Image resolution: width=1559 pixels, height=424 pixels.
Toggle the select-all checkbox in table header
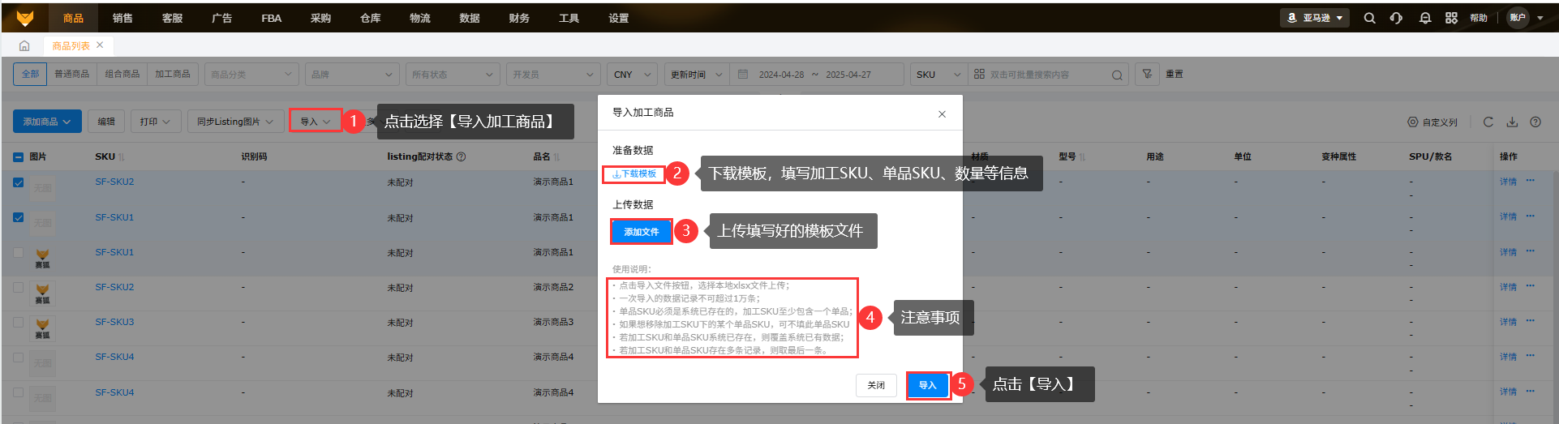click(x=19, y=157)
